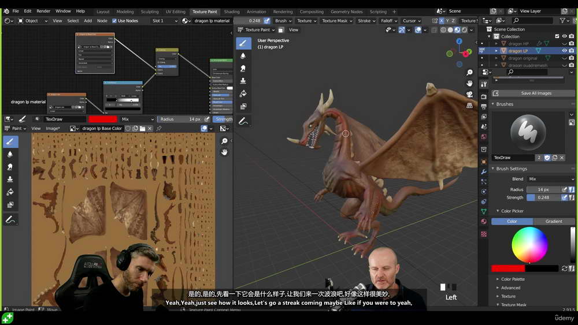Open the Brush dropdown in header

pyautogui.click(x=283, y=21)
